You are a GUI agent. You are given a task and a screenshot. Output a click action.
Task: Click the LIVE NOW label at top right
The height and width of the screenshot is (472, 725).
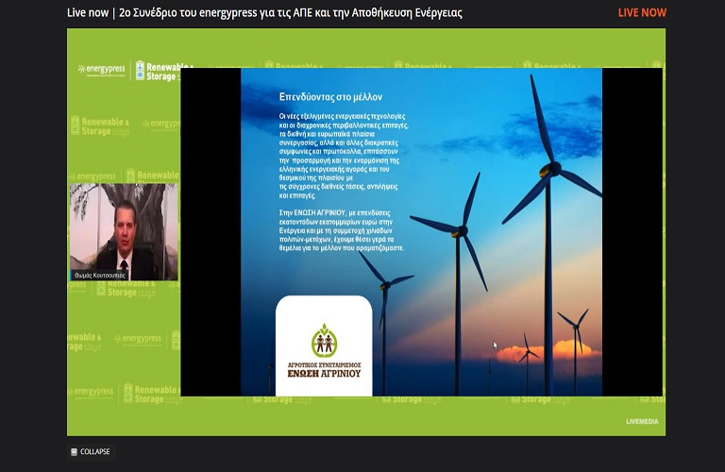point(642,13)
